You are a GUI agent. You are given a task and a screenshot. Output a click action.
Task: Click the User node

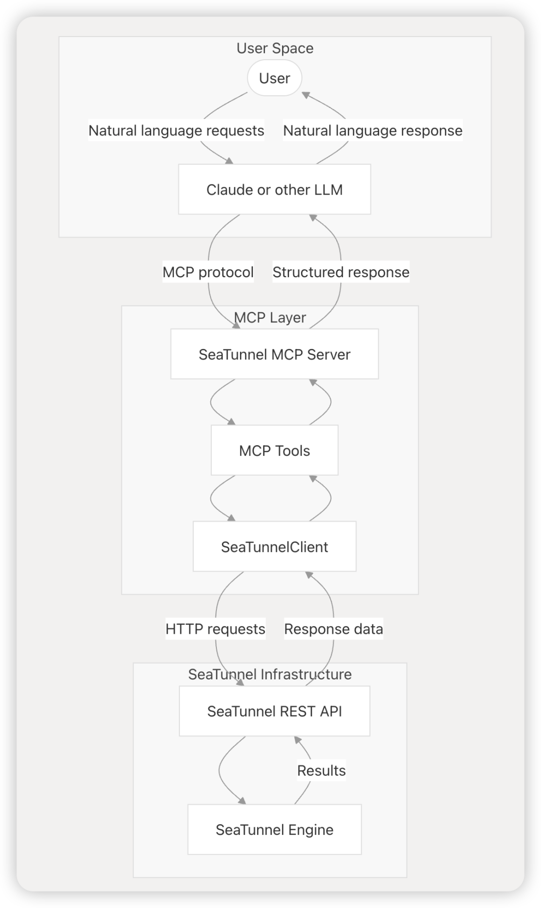275,78
